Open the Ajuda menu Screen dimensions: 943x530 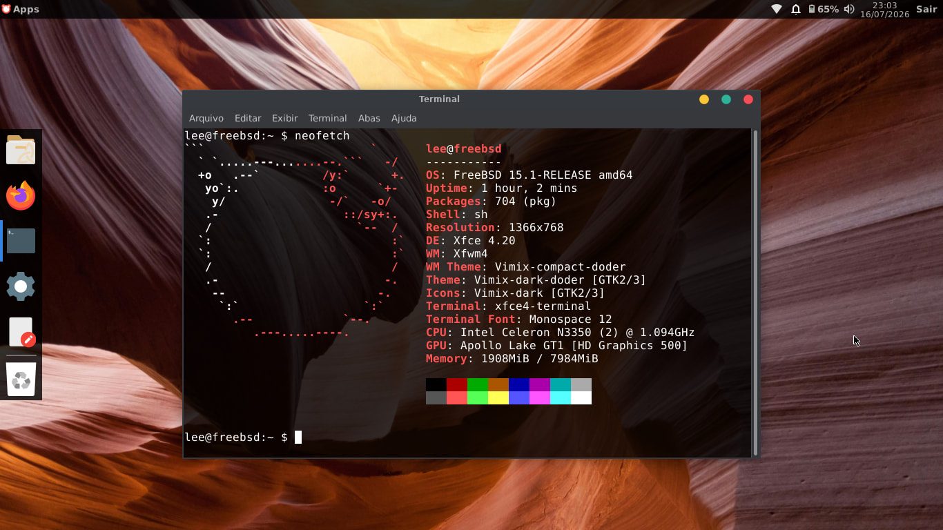point(404,118)
